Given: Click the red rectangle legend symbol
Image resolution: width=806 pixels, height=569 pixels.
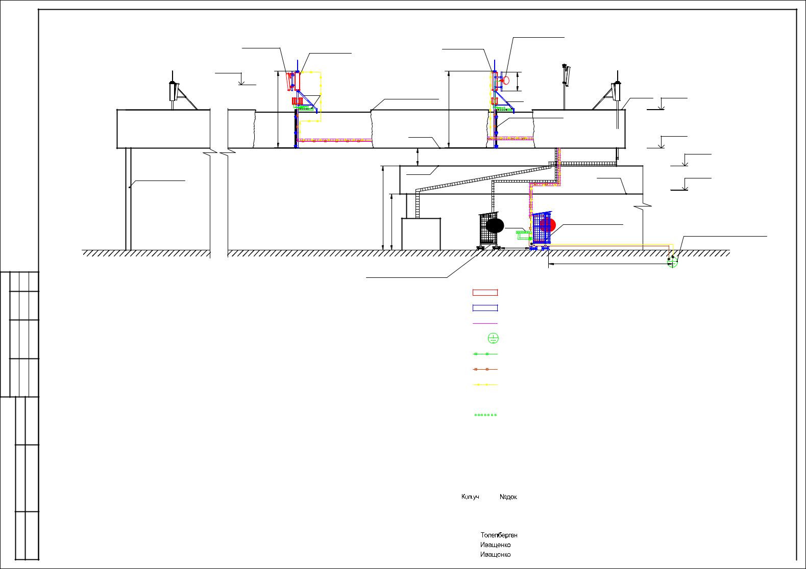Looking at the screenshot, I should [485, 293].
